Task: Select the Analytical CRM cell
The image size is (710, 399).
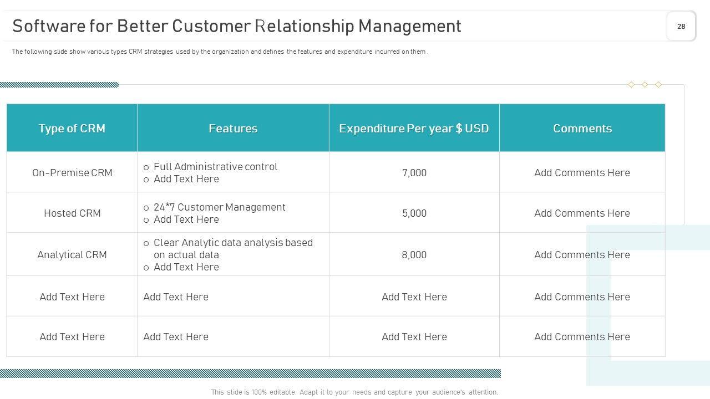Action: point(72,255)
